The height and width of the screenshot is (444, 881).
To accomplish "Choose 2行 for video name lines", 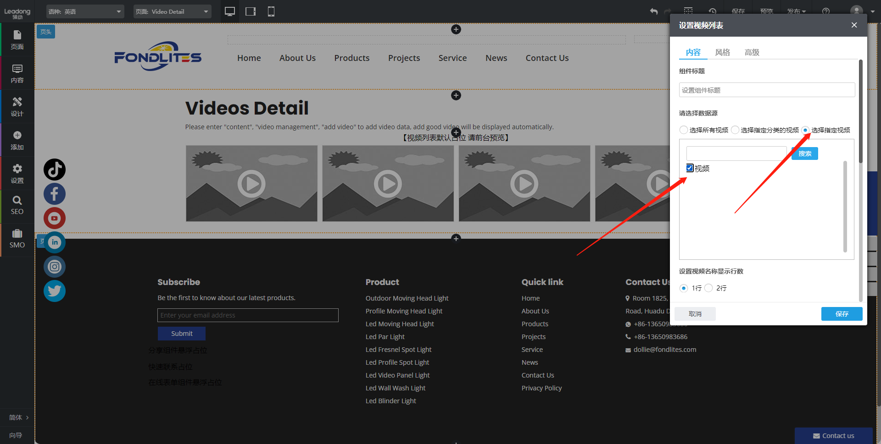I will 709,288.
